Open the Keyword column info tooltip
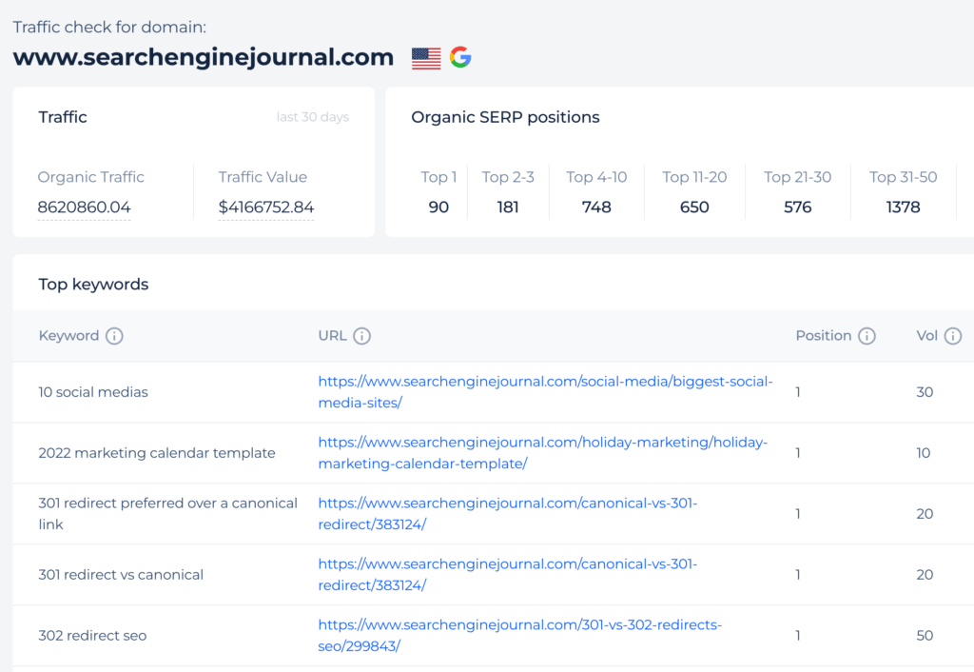The width and height of the screenshot is (974, 672). click(x=114, y=335)
